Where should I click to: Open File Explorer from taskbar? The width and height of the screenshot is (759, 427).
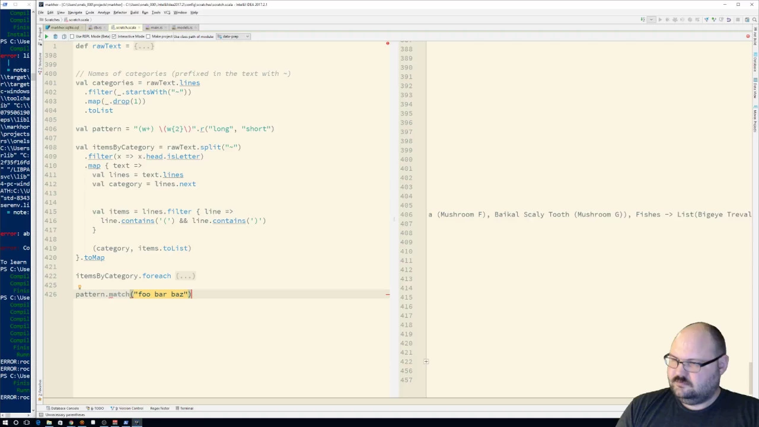click(x=49, y=422)
